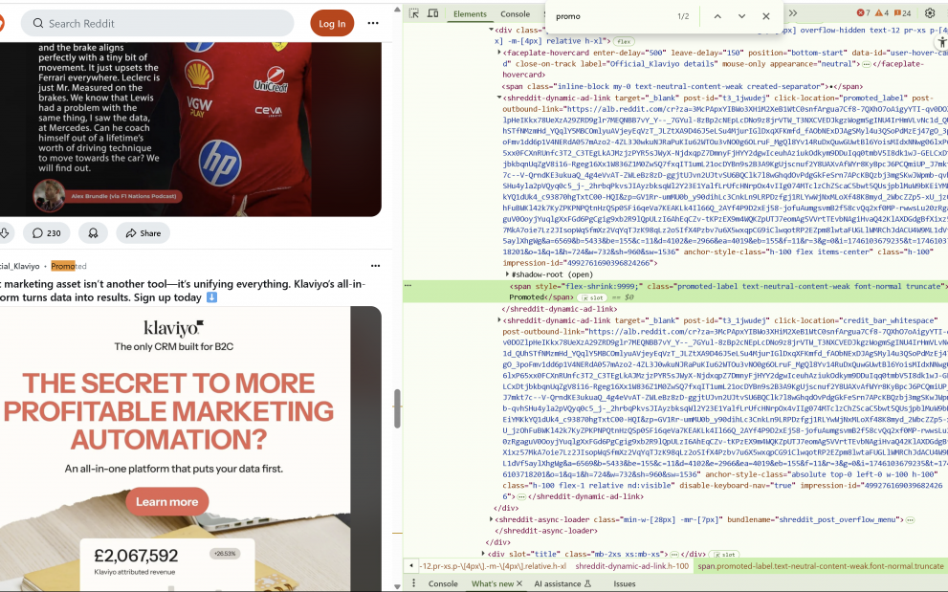Screen dimensions: 948x592
Task: Click the promo search field in DevTools
Action: [610, 16]
